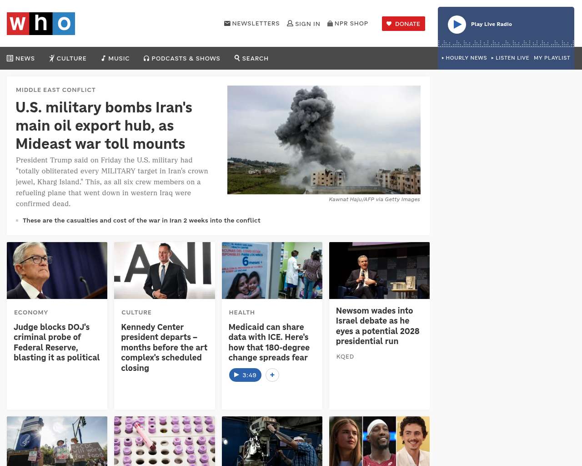Viewport: 582px width, 466px height.
Task: Click the headphones Podcasts & Shows icon
Action: (x=146, y=58)
